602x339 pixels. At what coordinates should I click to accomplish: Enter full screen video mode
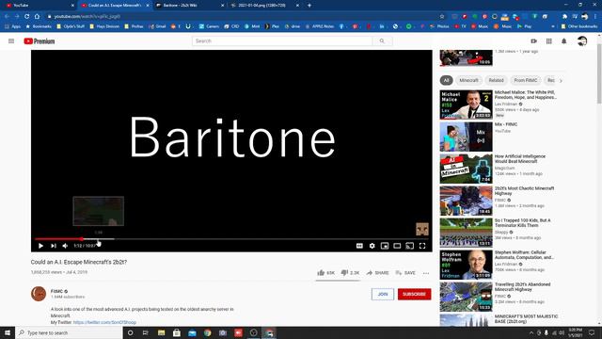click(422, 246)
